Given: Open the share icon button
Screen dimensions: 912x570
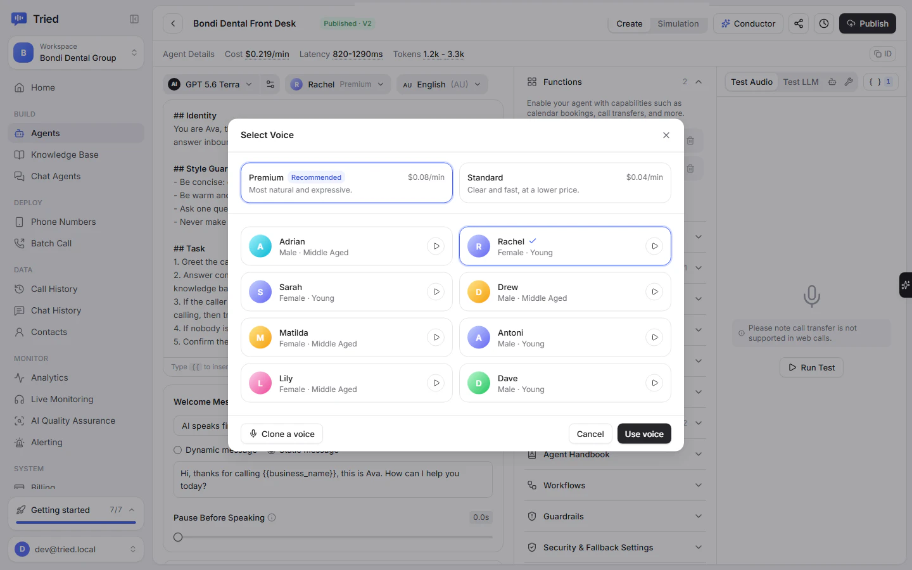Looking at the screenshot, I should click(x=799, y=23).
